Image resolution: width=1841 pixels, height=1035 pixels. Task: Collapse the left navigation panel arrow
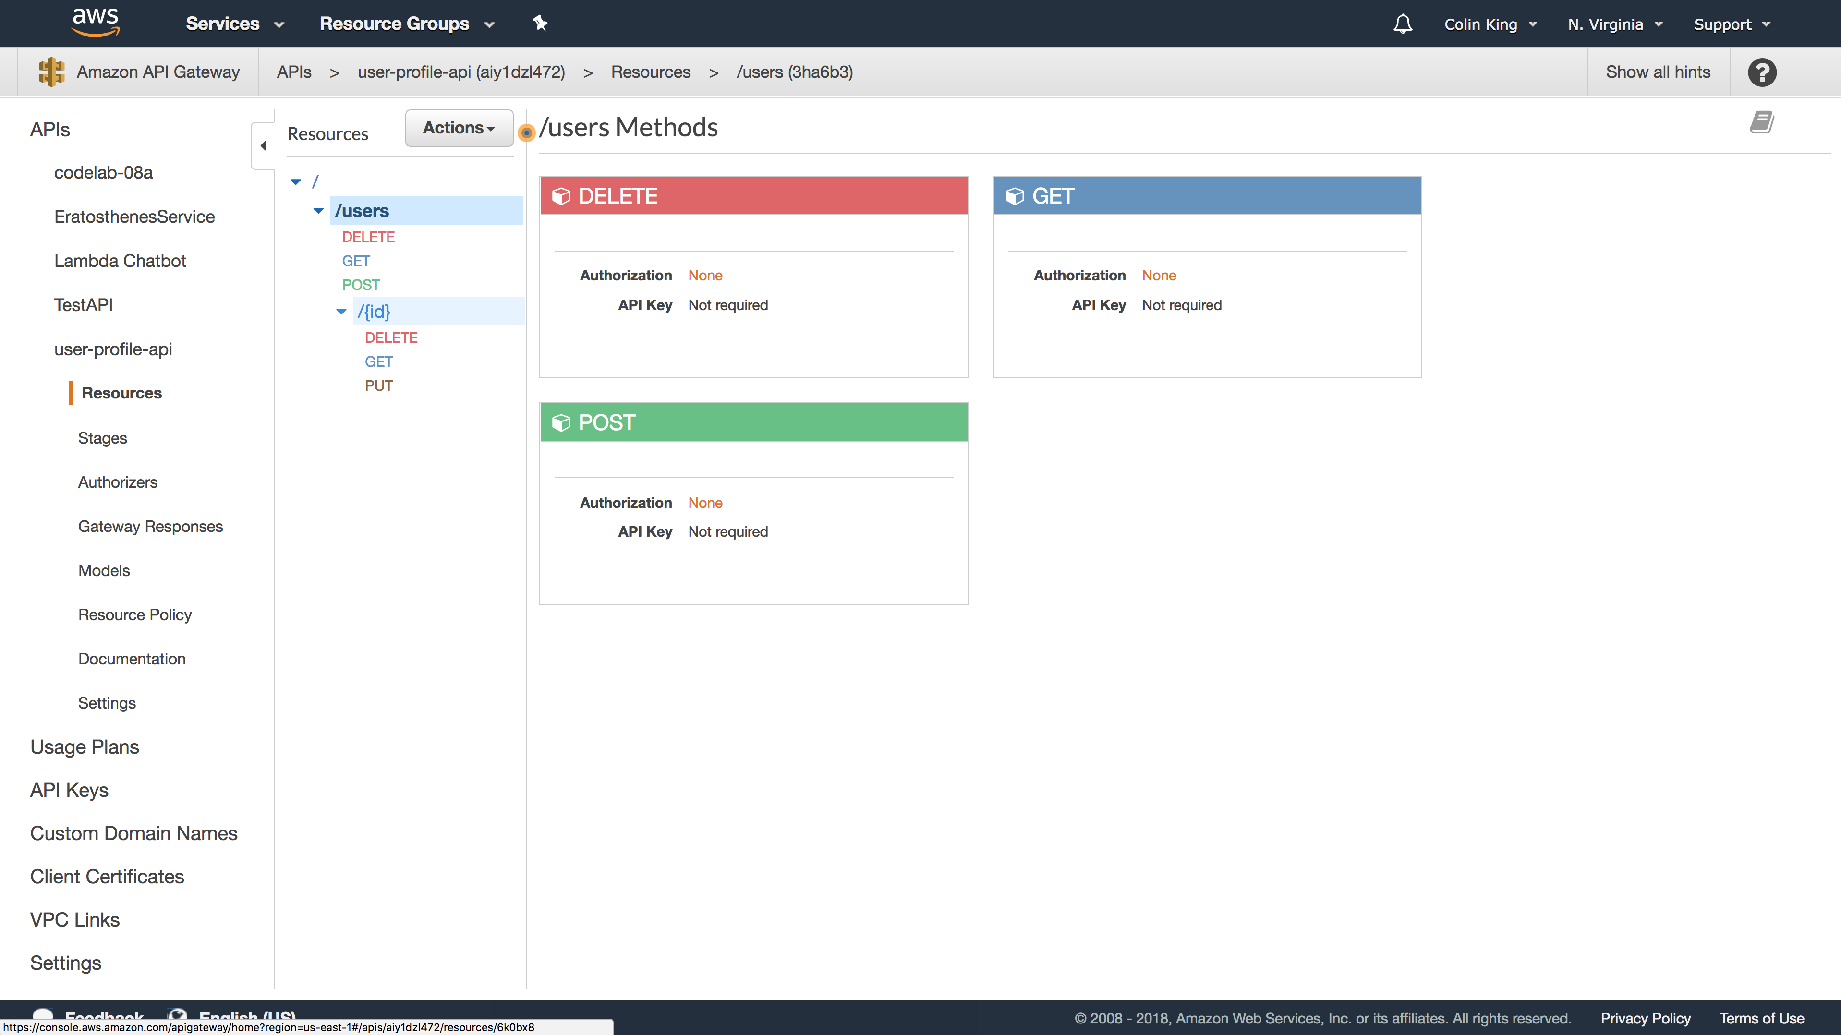point(263,146)
